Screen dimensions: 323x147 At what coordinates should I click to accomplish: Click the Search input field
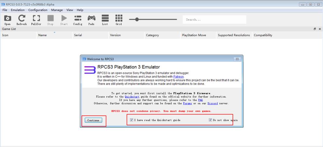point(214,20)
